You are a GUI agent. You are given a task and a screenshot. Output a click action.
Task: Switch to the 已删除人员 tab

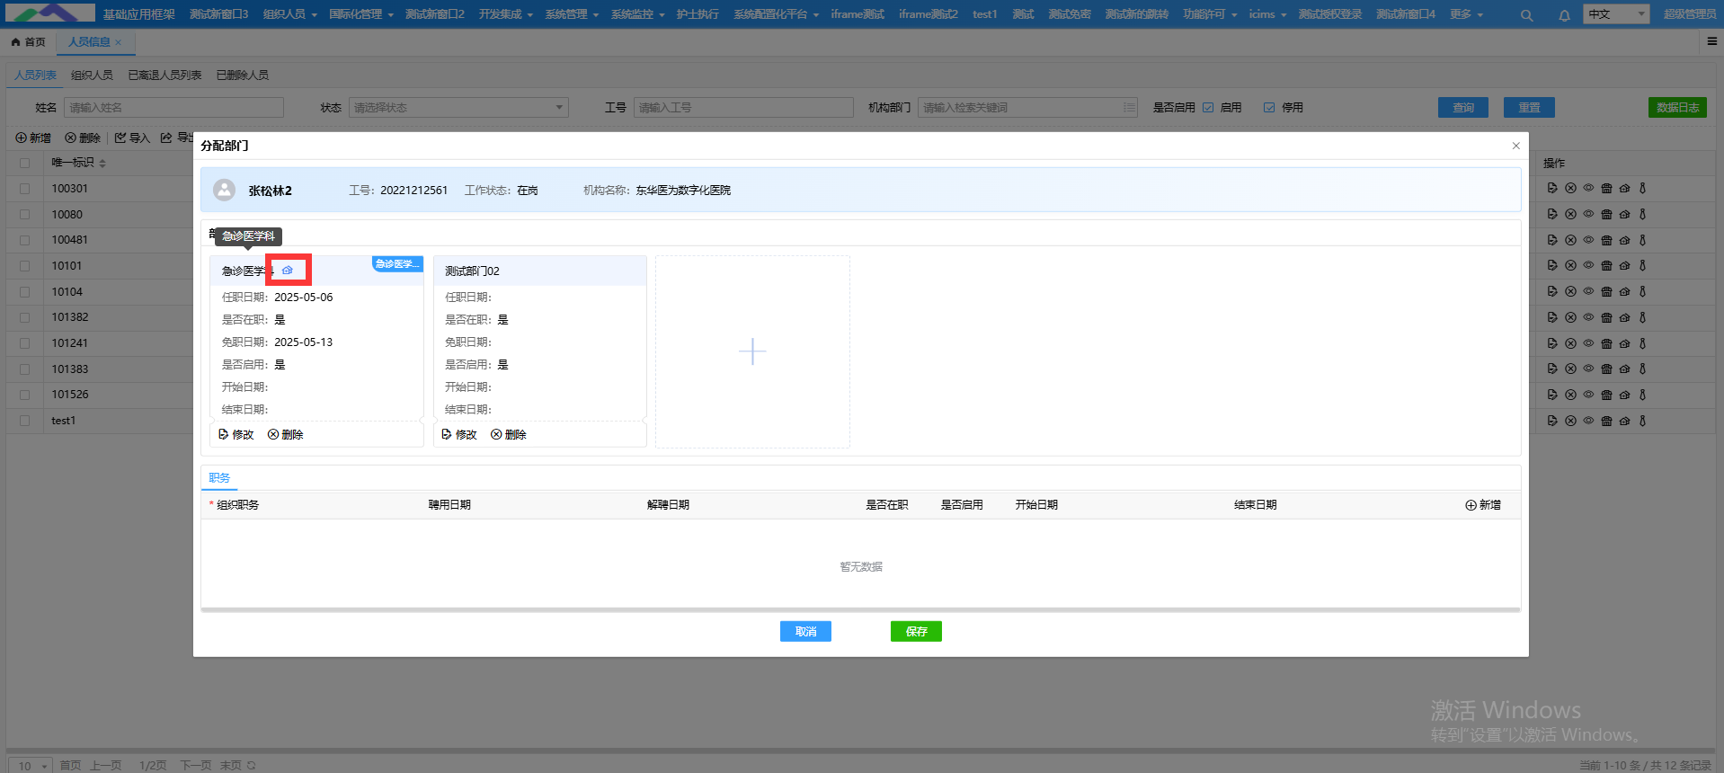(x=242, y=76)
